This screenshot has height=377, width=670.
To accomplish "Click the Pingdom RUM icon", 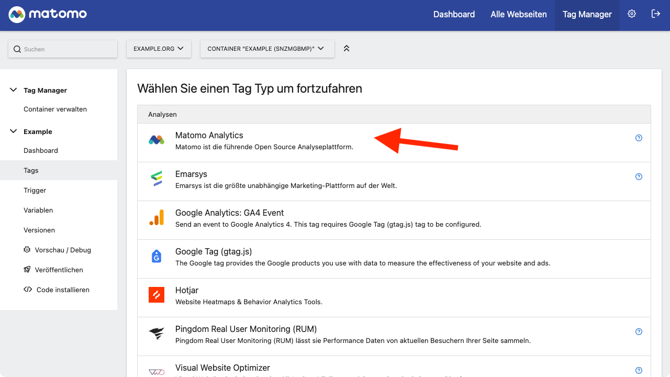I will pos(157,334).
